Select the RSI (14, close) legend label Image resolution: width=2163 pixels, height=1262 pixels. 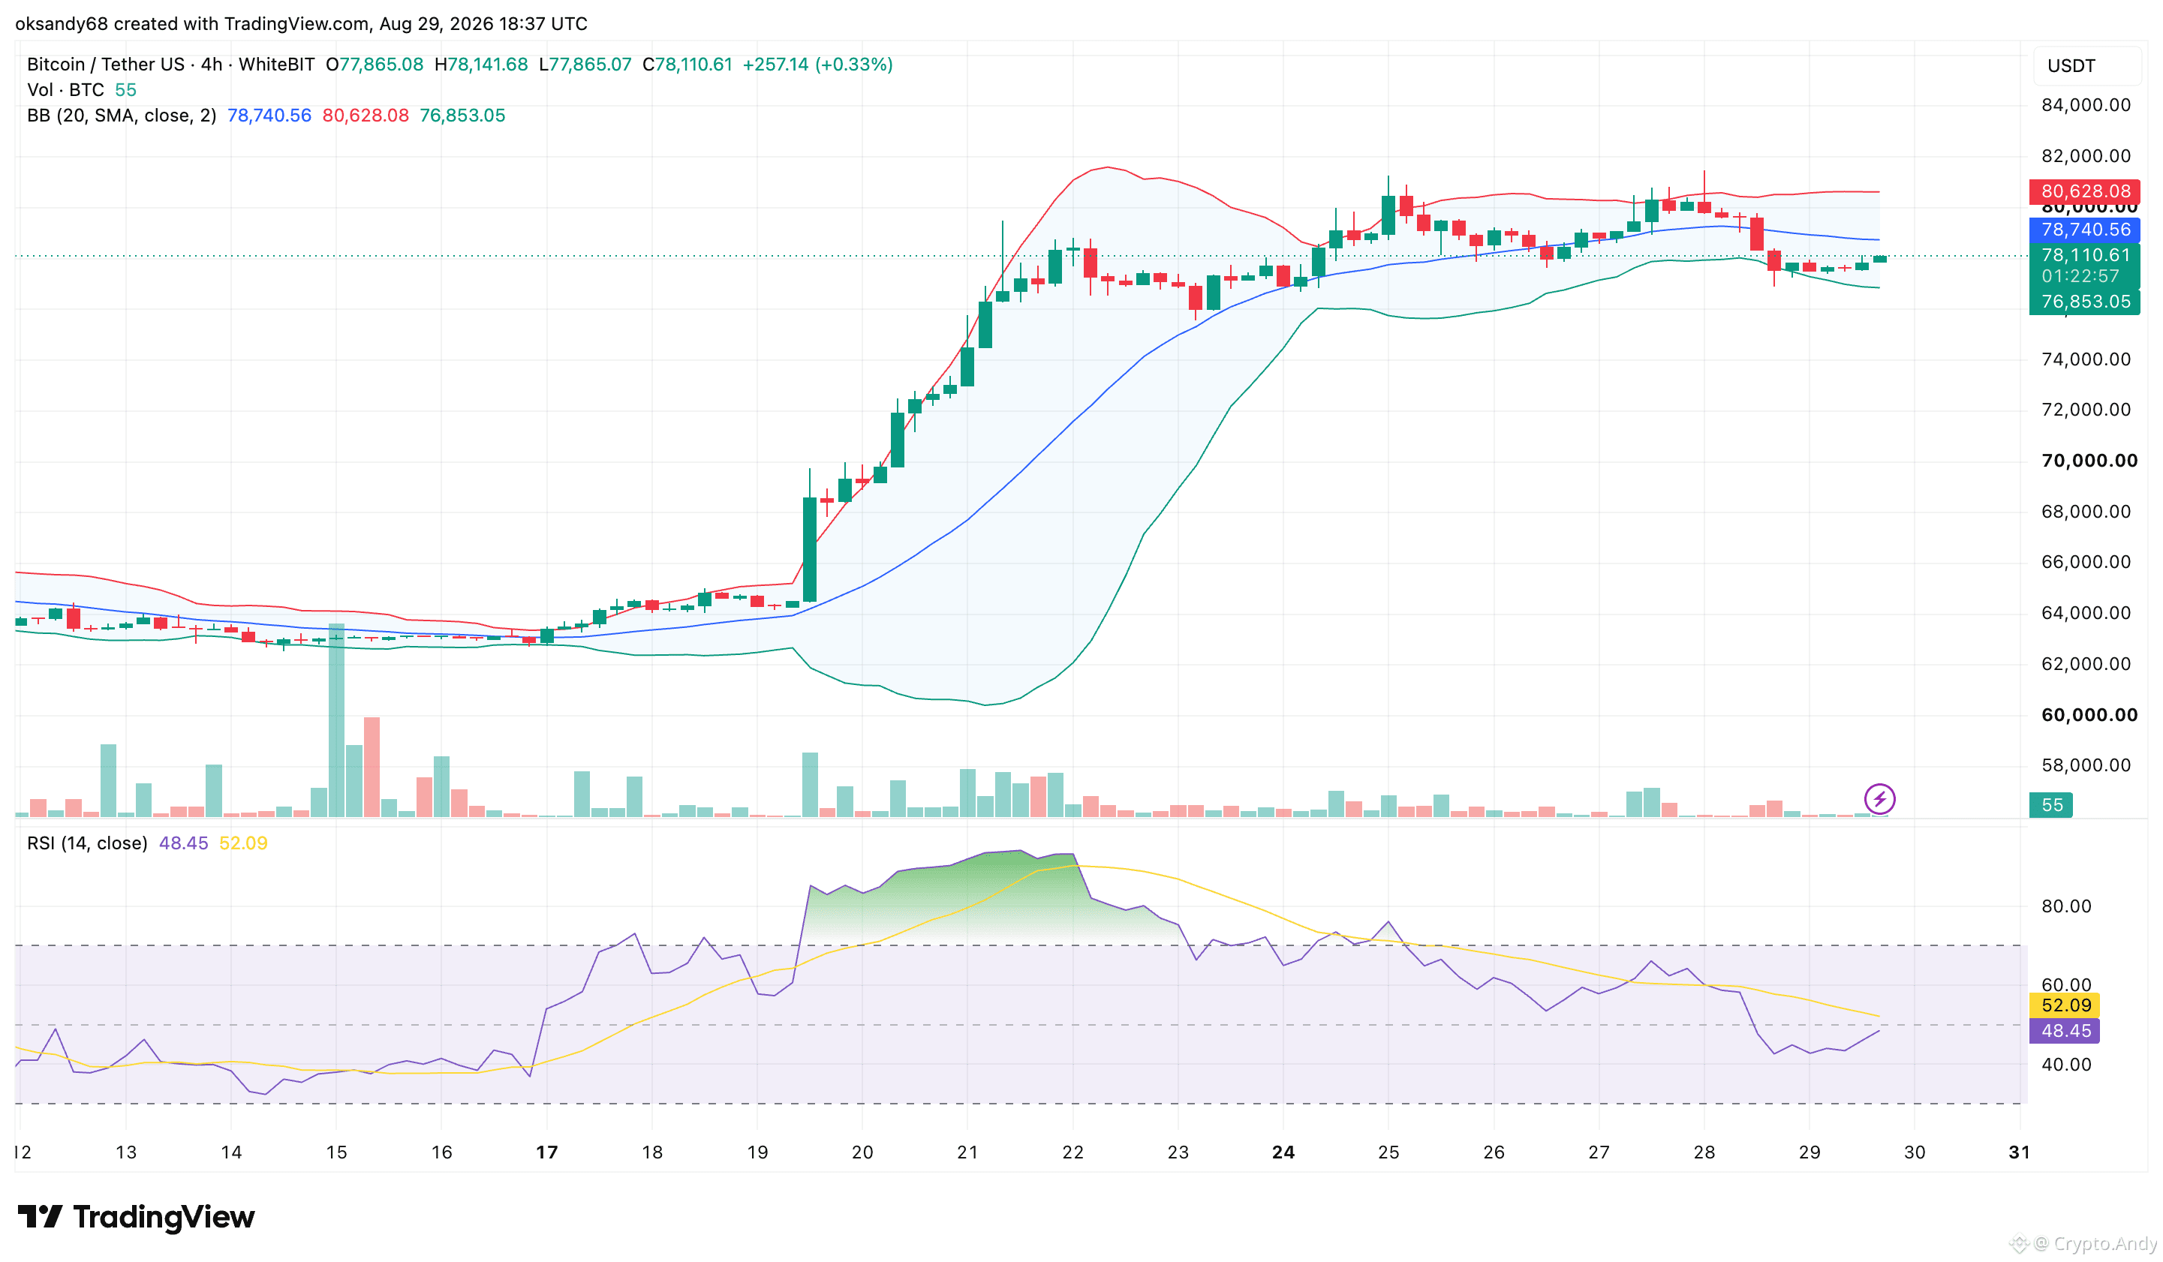coord(87,843)
